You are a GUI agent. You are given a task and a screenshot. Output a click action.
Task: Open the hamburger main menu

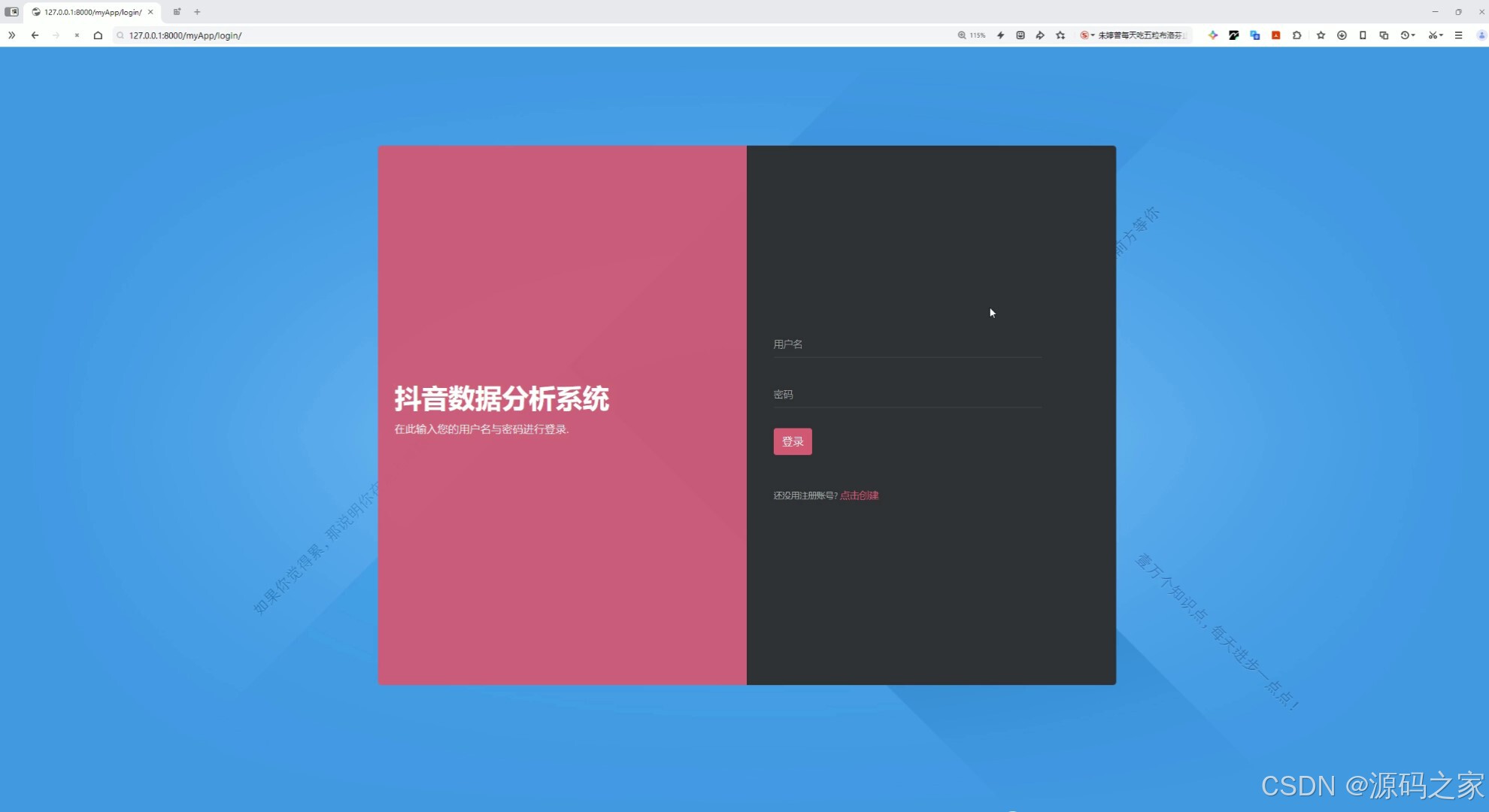coord(1458,35)
